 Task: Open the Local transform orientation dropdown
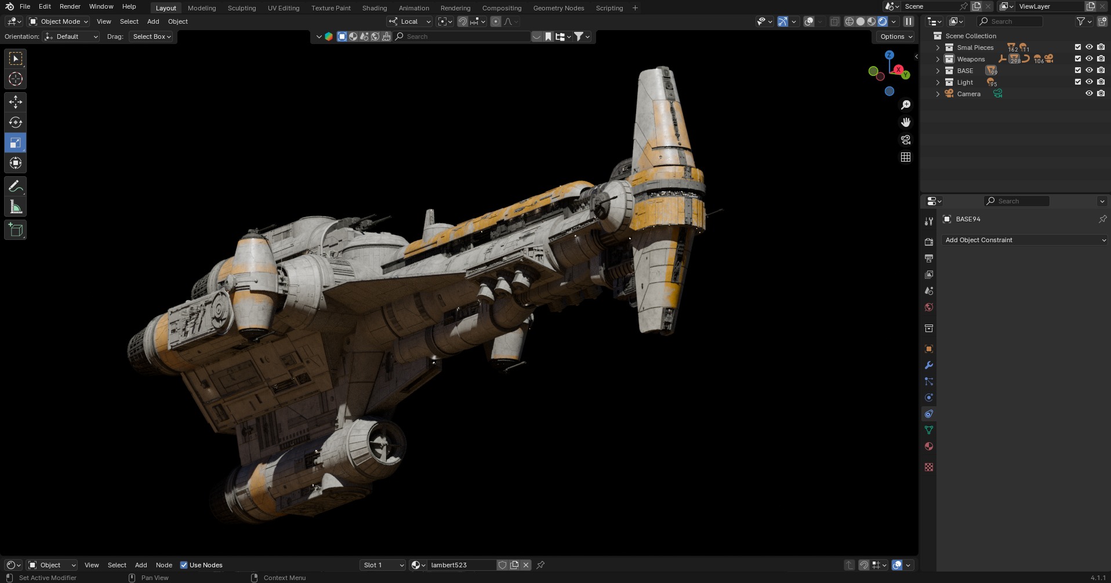click(x=409, y=21)
